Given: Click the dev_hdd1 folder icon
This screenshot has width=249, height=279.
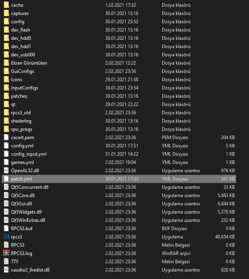Looking at the screenshot, I should (x=6, y=46).
